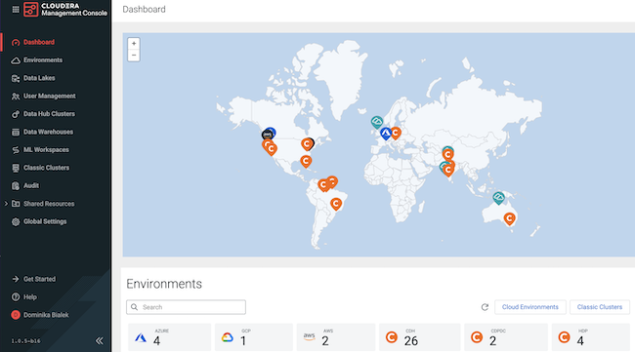Focus the environments Search field
This screenshot has width=635, height=352.
click(x=186, y=307)
